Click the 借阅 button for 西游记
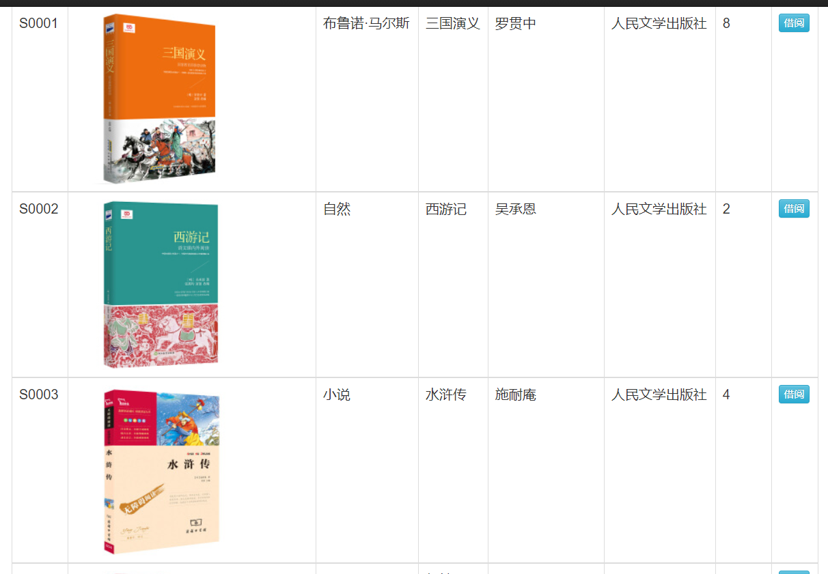The image size is (828, 574). (x=794, y=209)
